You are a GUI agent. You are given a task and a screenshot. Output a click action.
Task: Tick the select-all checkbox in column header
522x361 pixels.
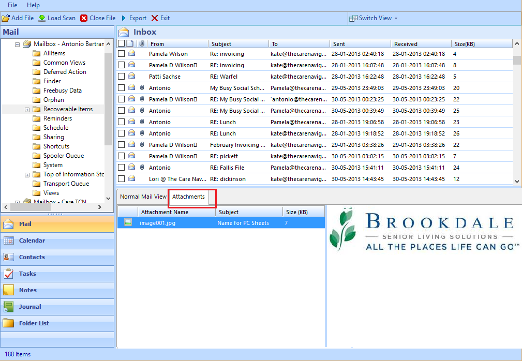122,43
